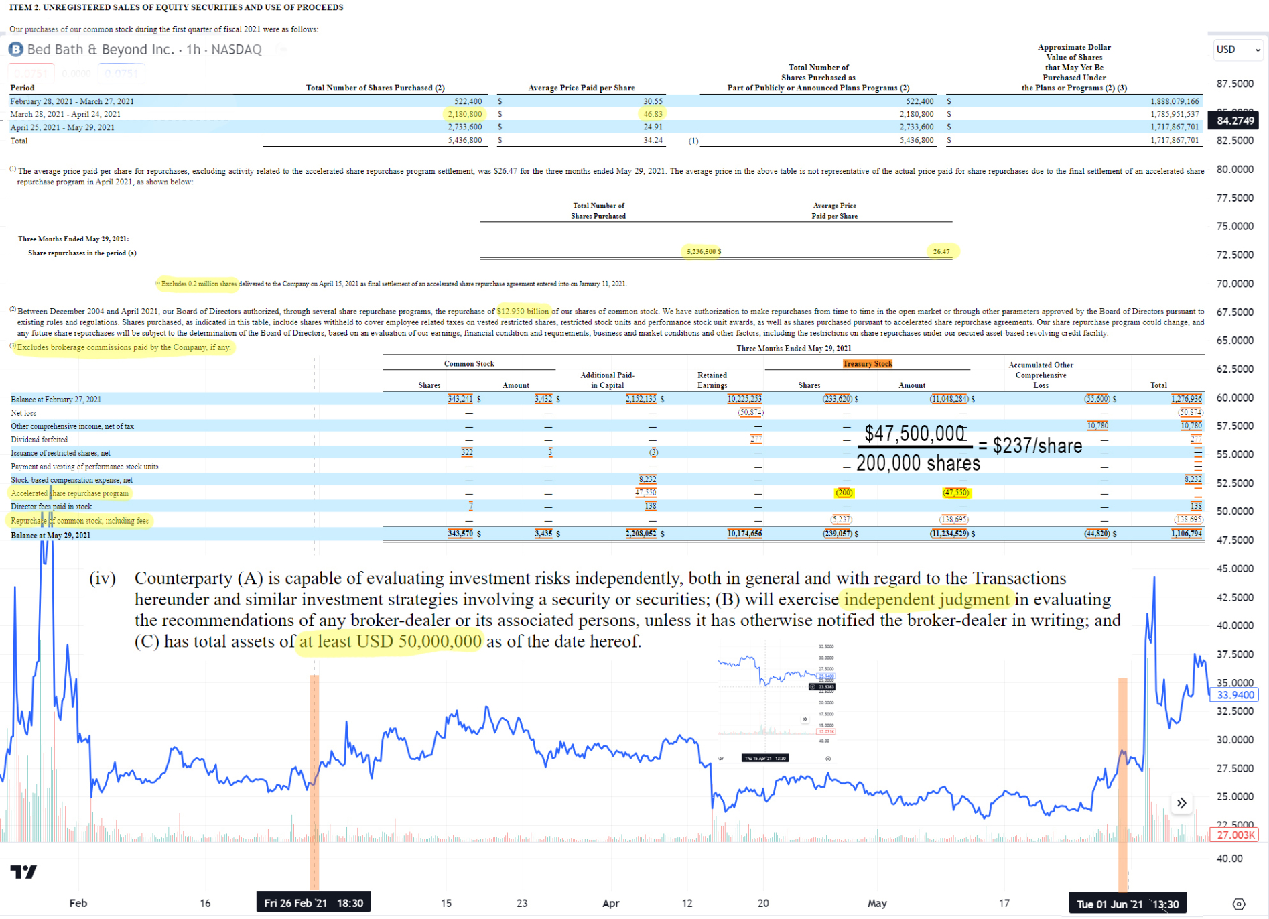Viewport: 1269px width, 919px height.
Task: Click the blue 33.9400 last price label
Action: pyautogui.click(x=1235, y=695)
